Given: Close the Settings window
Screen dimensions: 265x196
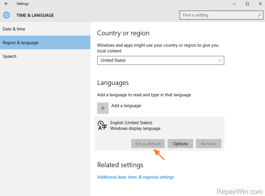Looking at the screenshot, I should [260, 4].
